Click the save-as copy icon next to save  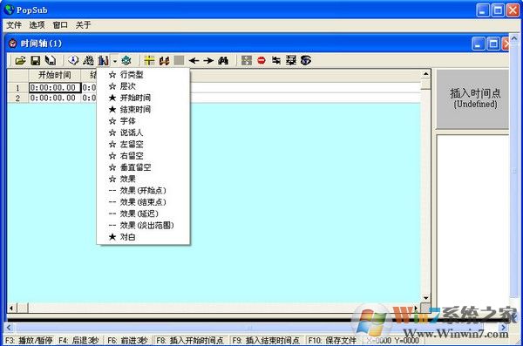pyautogui.click(x=51, y=60)
